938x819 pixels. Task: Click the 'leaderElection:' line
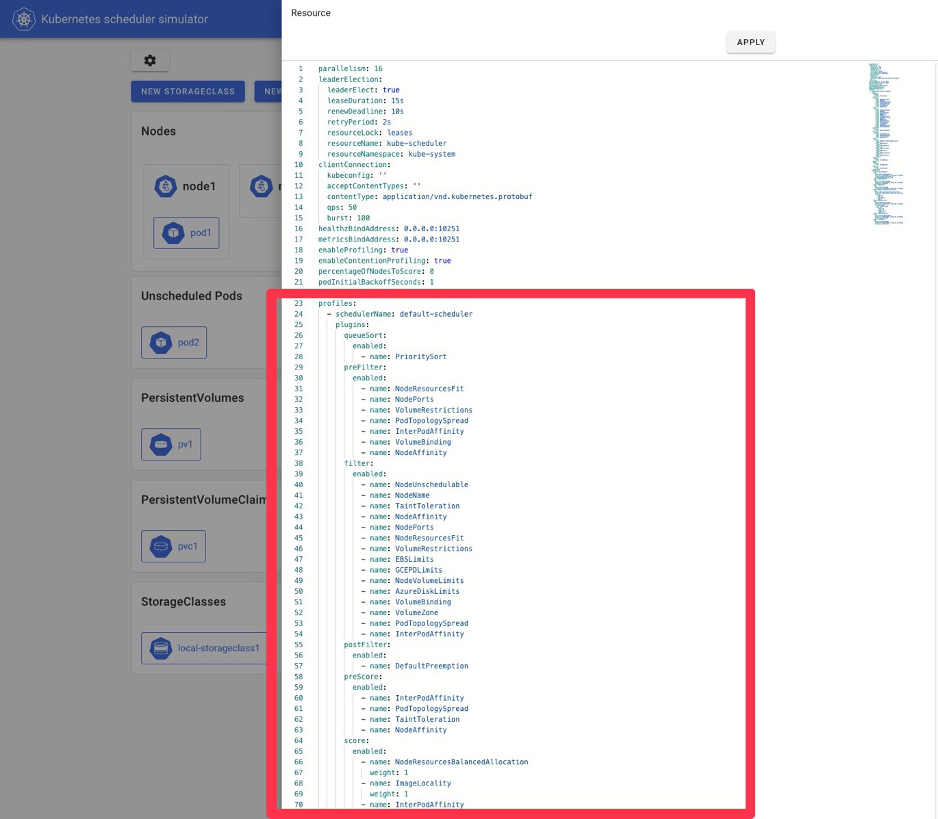(x=351, y=79)
